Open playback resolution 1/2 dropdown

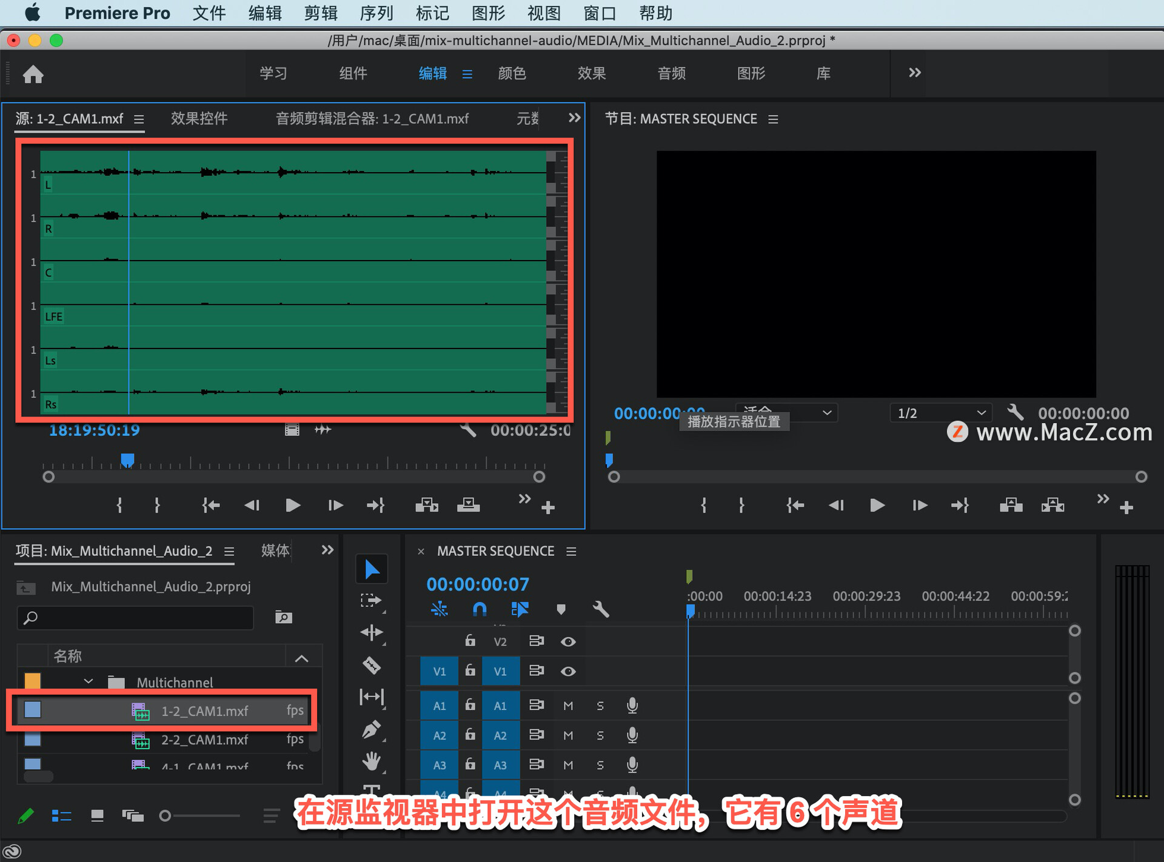[941, 413]
